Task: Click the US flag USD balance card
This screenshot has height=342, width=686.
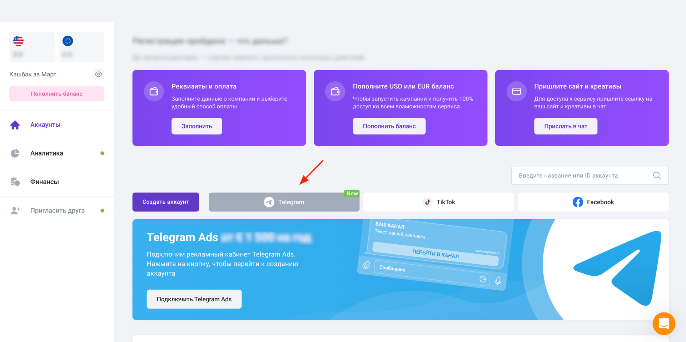Action: 32,47
